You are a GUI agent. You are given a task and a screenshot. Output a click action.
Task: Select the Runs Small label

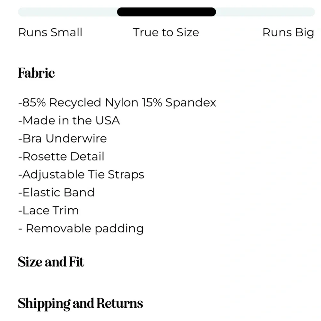50,32
